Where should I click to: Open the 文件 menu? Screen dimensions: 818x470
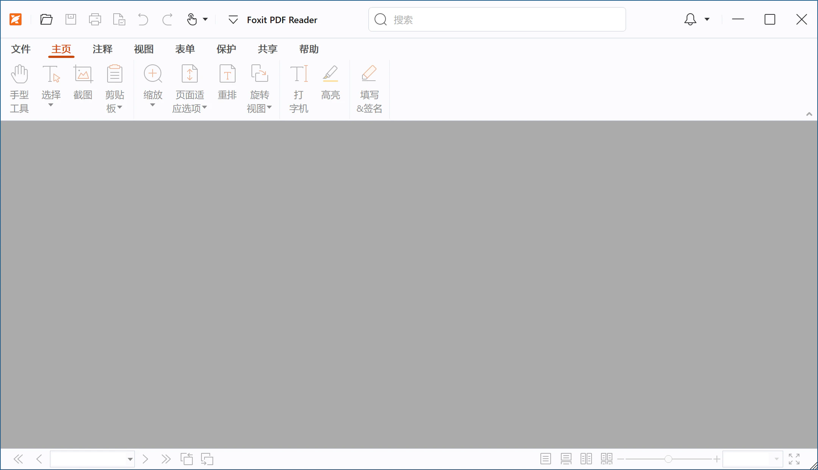pos(21,49)
